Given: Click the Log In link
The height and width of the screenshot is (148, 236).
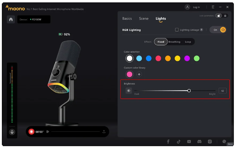Looking at the screenshot, I should (x=196, y=7).
